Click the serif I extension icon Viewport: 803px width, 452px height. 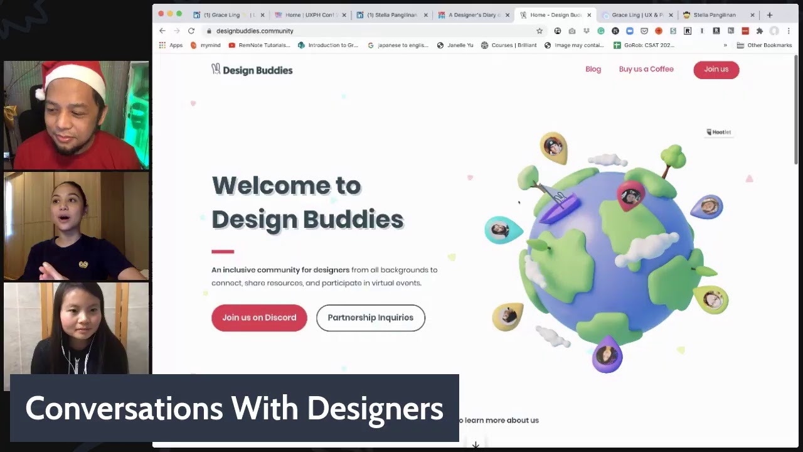(x=702, y=31)
